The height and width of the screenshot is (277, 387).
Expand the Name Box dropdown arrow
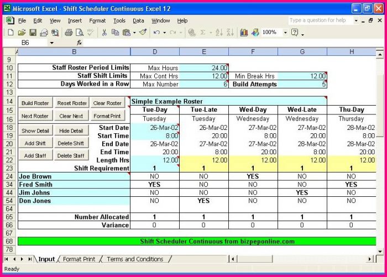coord(51,43)
